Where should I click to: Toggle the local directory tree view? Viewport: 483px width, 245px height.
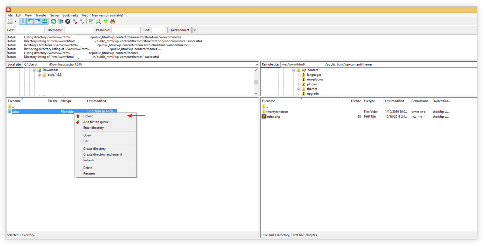click(30, 22)
